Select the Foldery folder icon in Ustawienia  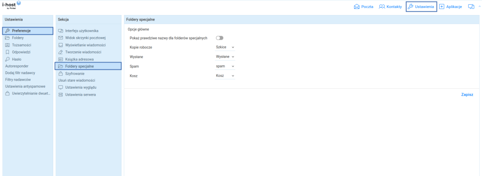(8, 38)
